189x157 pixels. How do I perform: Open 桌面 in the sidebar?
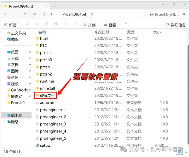13,52
